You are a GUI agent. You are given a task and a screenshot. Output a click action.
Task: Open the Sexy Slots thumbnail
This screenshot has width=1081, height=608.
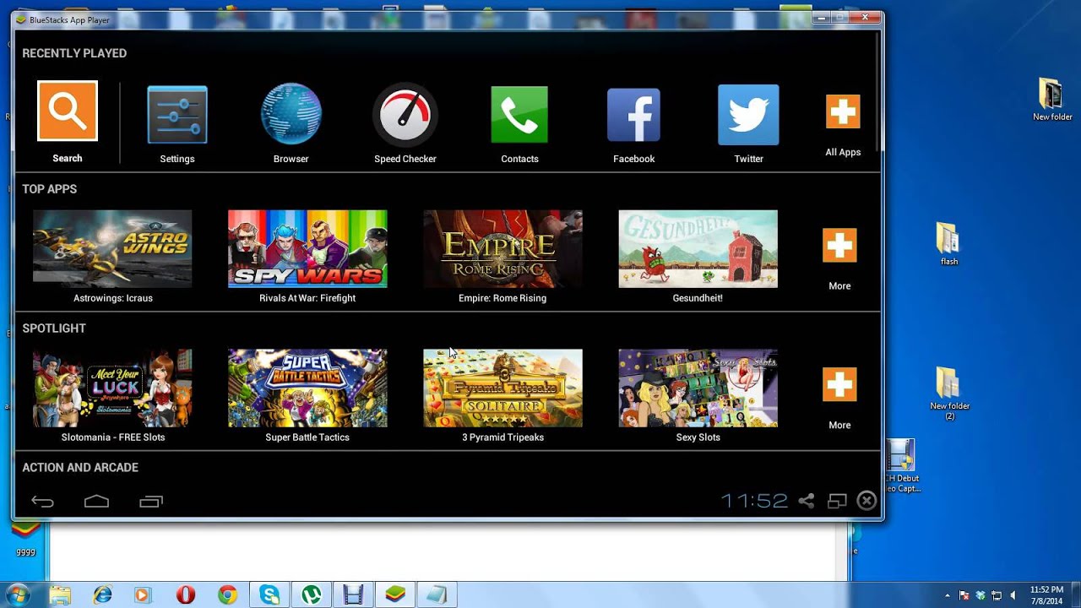click(698, 388)
